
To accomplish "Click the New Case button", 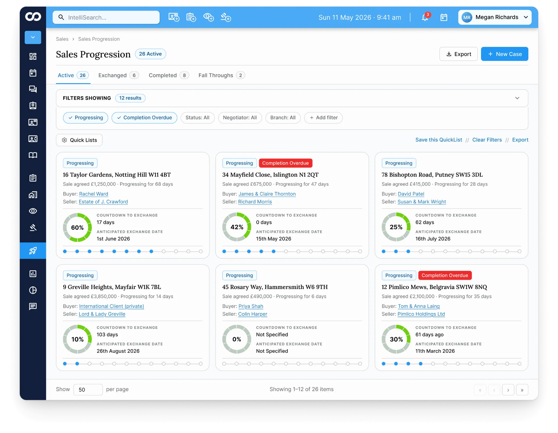I will click(x=505, y=54).
